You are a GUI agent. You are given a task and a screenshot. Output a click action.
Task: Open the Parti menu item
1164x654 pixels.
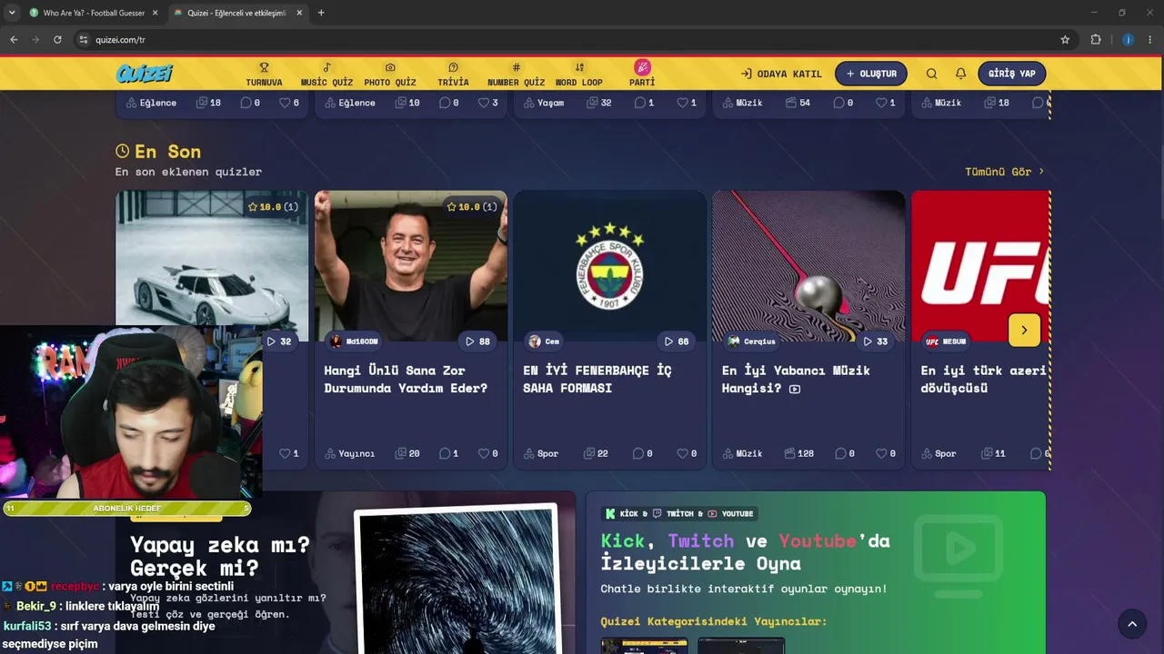tap(642, 74)
